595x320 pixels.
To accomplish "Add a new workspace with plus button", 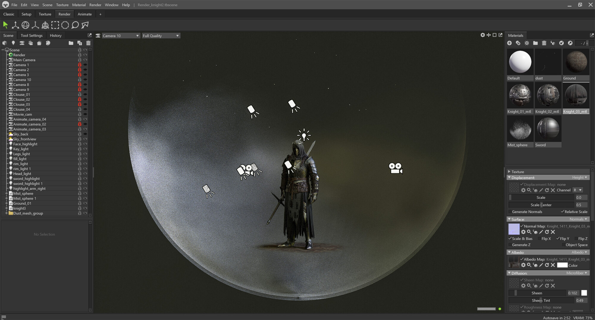I will (x=100, y=14).
